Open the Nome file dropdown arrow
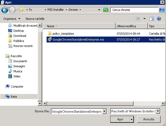This screenshot has width=166, height=126. [x=104, y=111]
